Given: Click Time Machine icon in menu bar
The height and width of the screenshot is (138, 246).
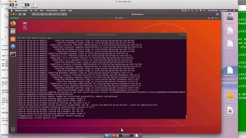Looking at the screenshot, I should point(196,10).
